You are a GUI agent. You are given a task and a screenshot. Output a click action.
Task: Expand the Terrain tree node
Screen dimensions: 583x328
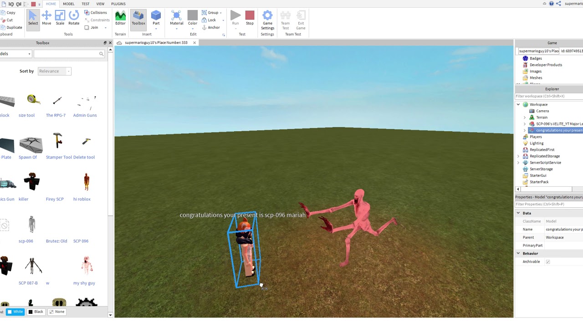point(525,118)
